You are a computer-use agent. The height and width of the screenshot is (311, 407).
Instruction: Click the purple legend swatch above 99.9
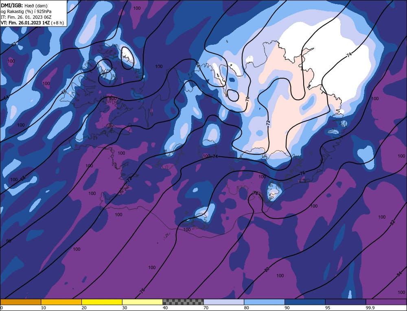coord(386,302)
